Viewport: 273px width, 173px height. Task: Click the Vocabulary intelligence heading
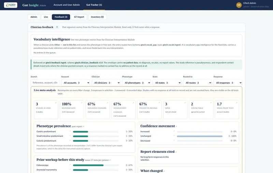(x=52, y=39)
